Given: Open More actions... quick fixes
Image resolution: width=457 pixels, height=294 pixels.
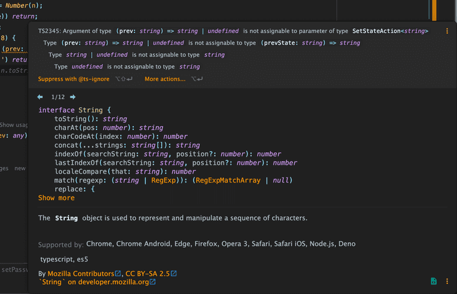Looking at the screenshot, I should pos(165,79).
